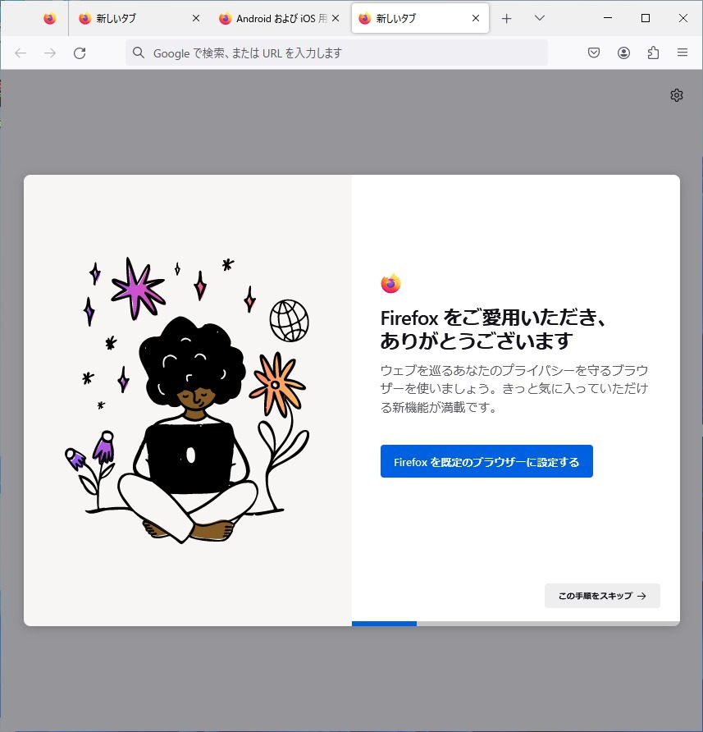Viewport: 703px width, 732px height.
Task: Open the hamburger application menu
Action: pyautogui.click(x=682, y=53)
